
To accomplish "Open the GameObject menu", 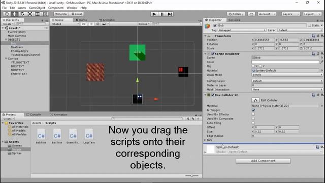I will (37, 8).
